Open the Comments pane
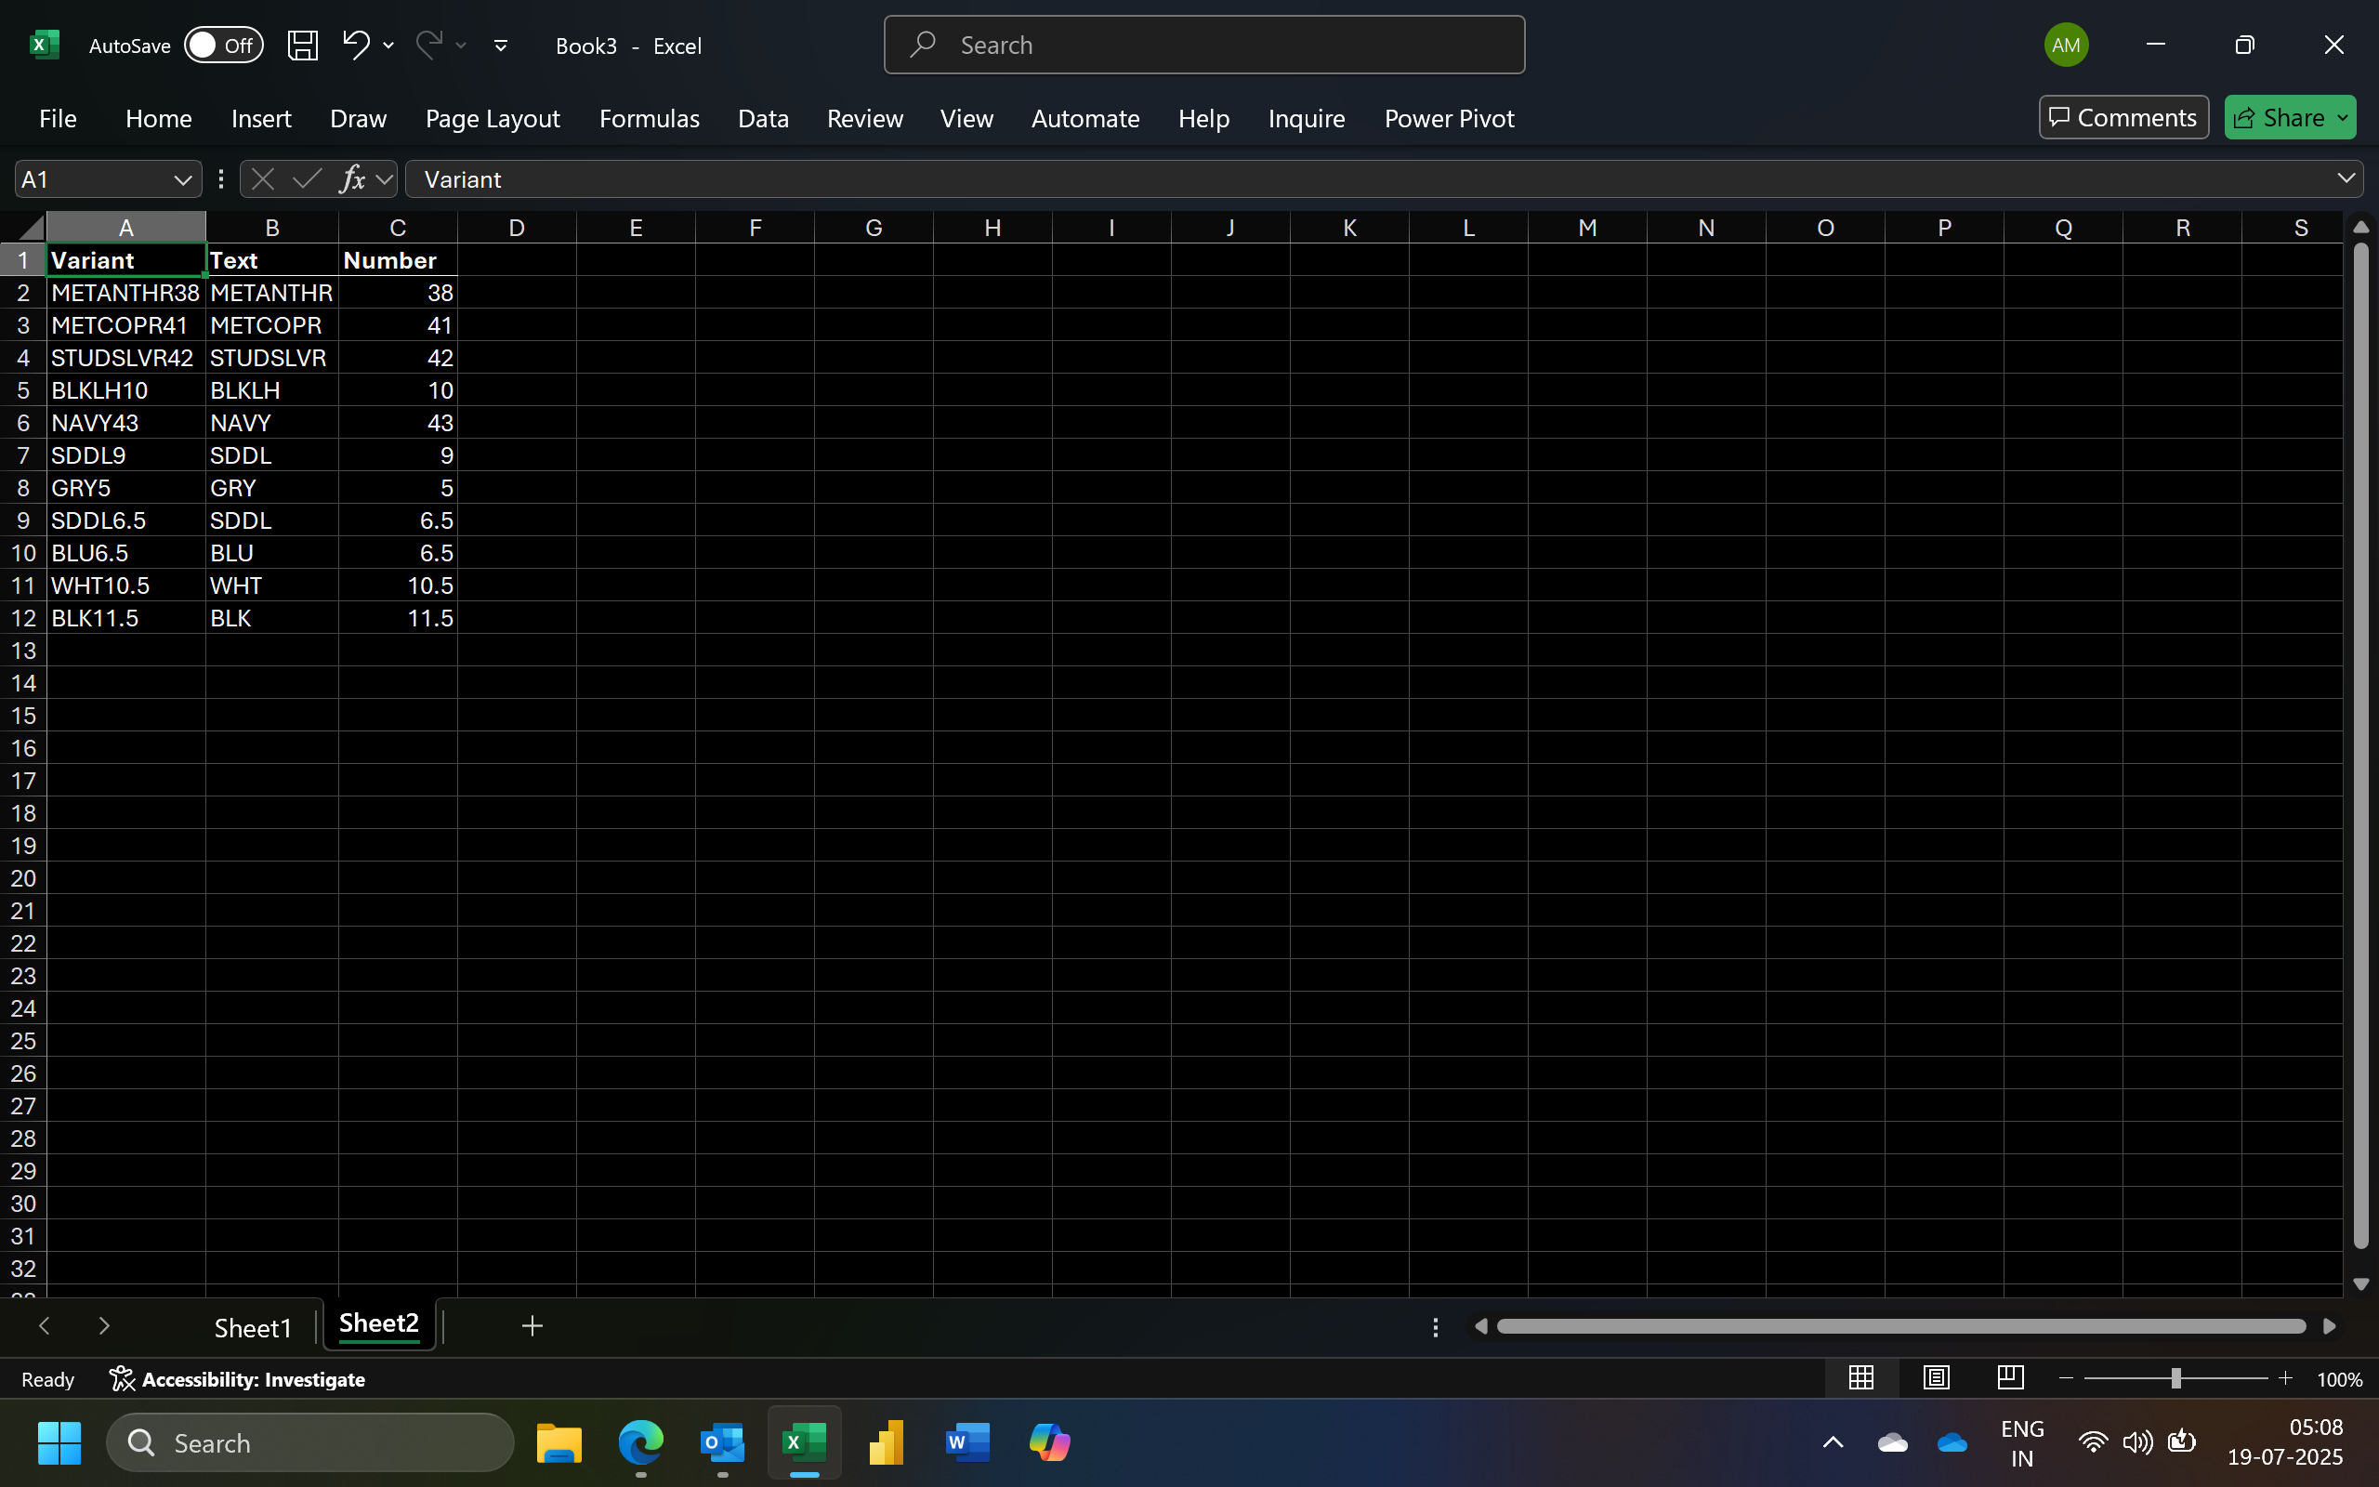2379x1487 pixels. click(2123, 117)
